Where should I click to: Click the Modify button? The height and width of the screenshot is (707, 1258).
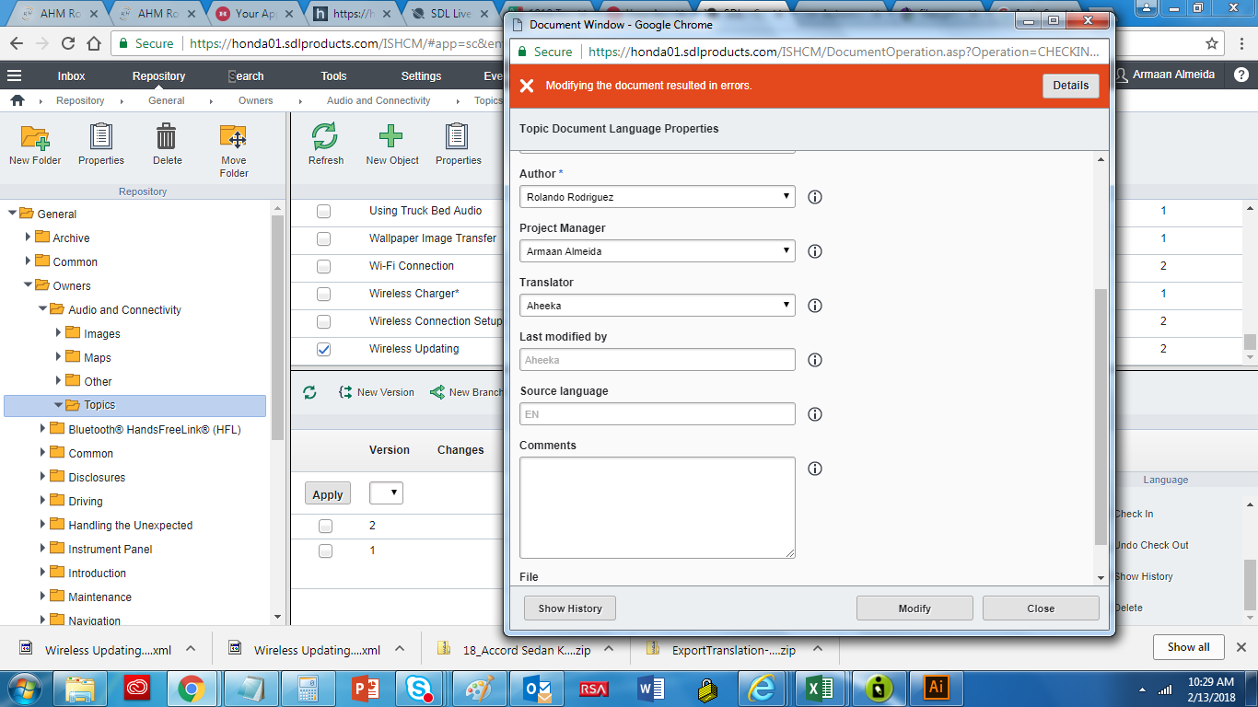pos(914,608)
